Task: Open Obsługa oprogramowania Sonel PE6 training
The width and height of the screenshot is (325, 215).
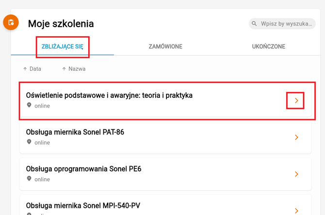Action: (x=83, y=169)
